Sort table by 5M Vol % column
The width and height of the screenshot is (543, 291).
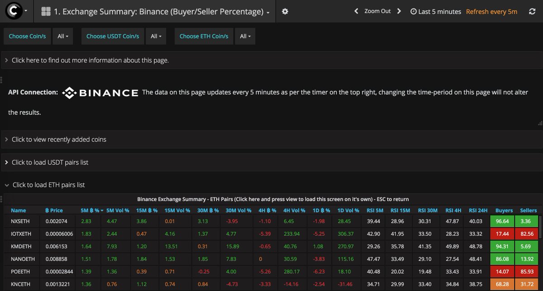point(118,210)
